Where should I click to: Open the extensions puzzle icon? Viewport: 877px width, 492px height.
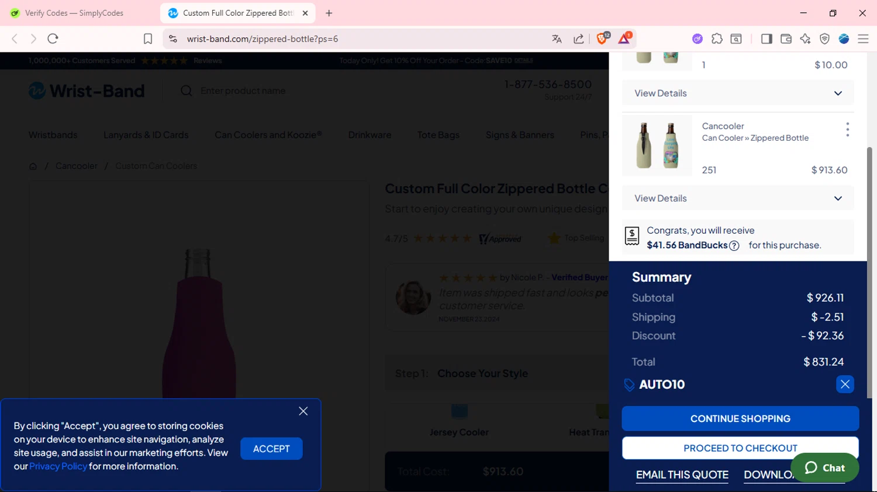tap(717, 39)
